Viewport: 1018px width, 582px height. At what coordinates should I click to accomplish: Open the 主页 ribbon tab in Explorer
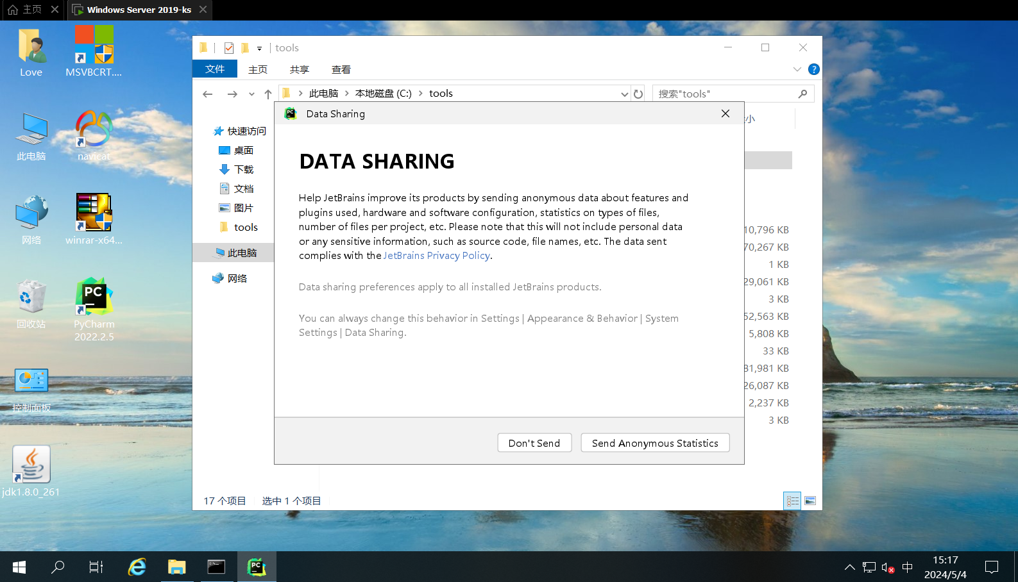[x=258, y=69]
